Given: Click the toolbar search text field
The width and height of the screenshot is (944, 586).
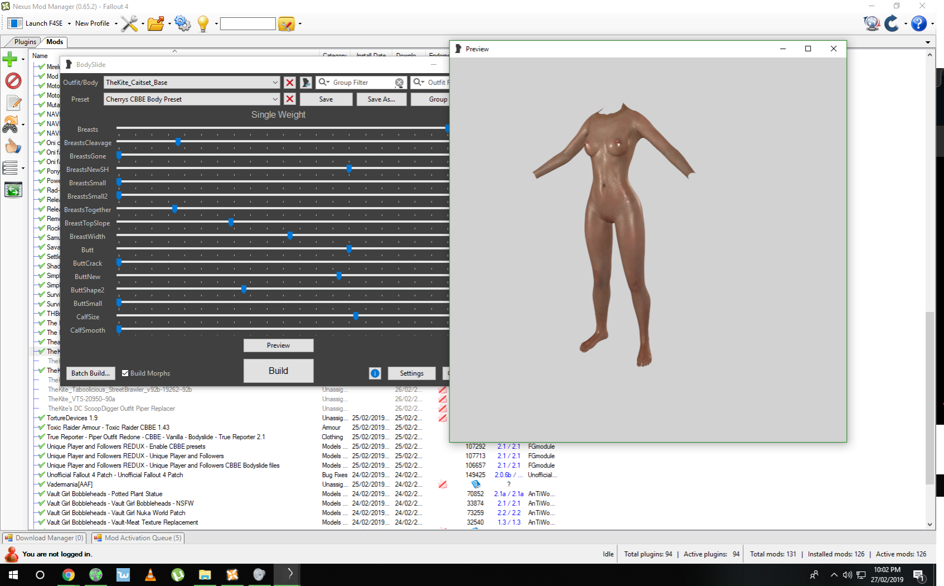Looking at the screenshot, I should 248,24.
